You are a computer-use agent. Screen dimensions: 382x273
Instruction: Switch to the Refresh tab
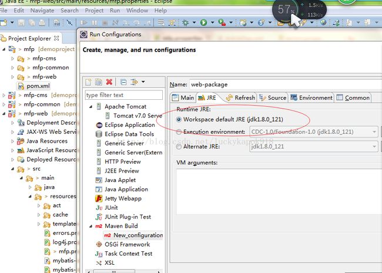click(x=241, y=98)
